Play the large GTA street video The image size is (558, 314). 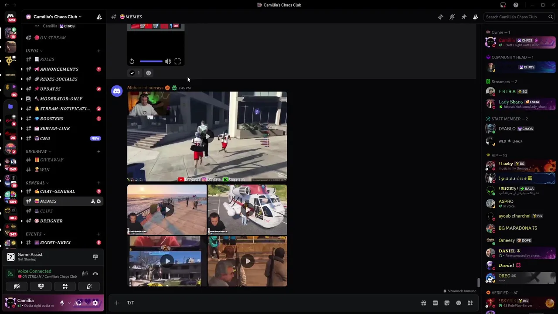(207, 137)
